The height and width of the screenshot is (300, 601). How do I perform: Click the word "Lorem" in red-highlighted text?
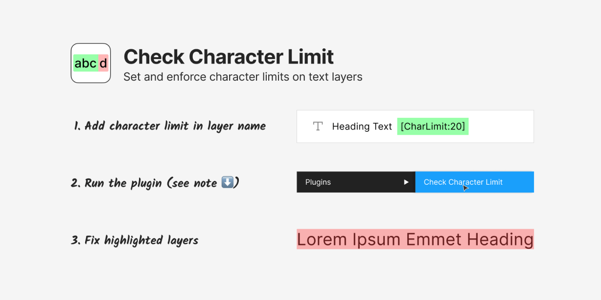(322, 239)
